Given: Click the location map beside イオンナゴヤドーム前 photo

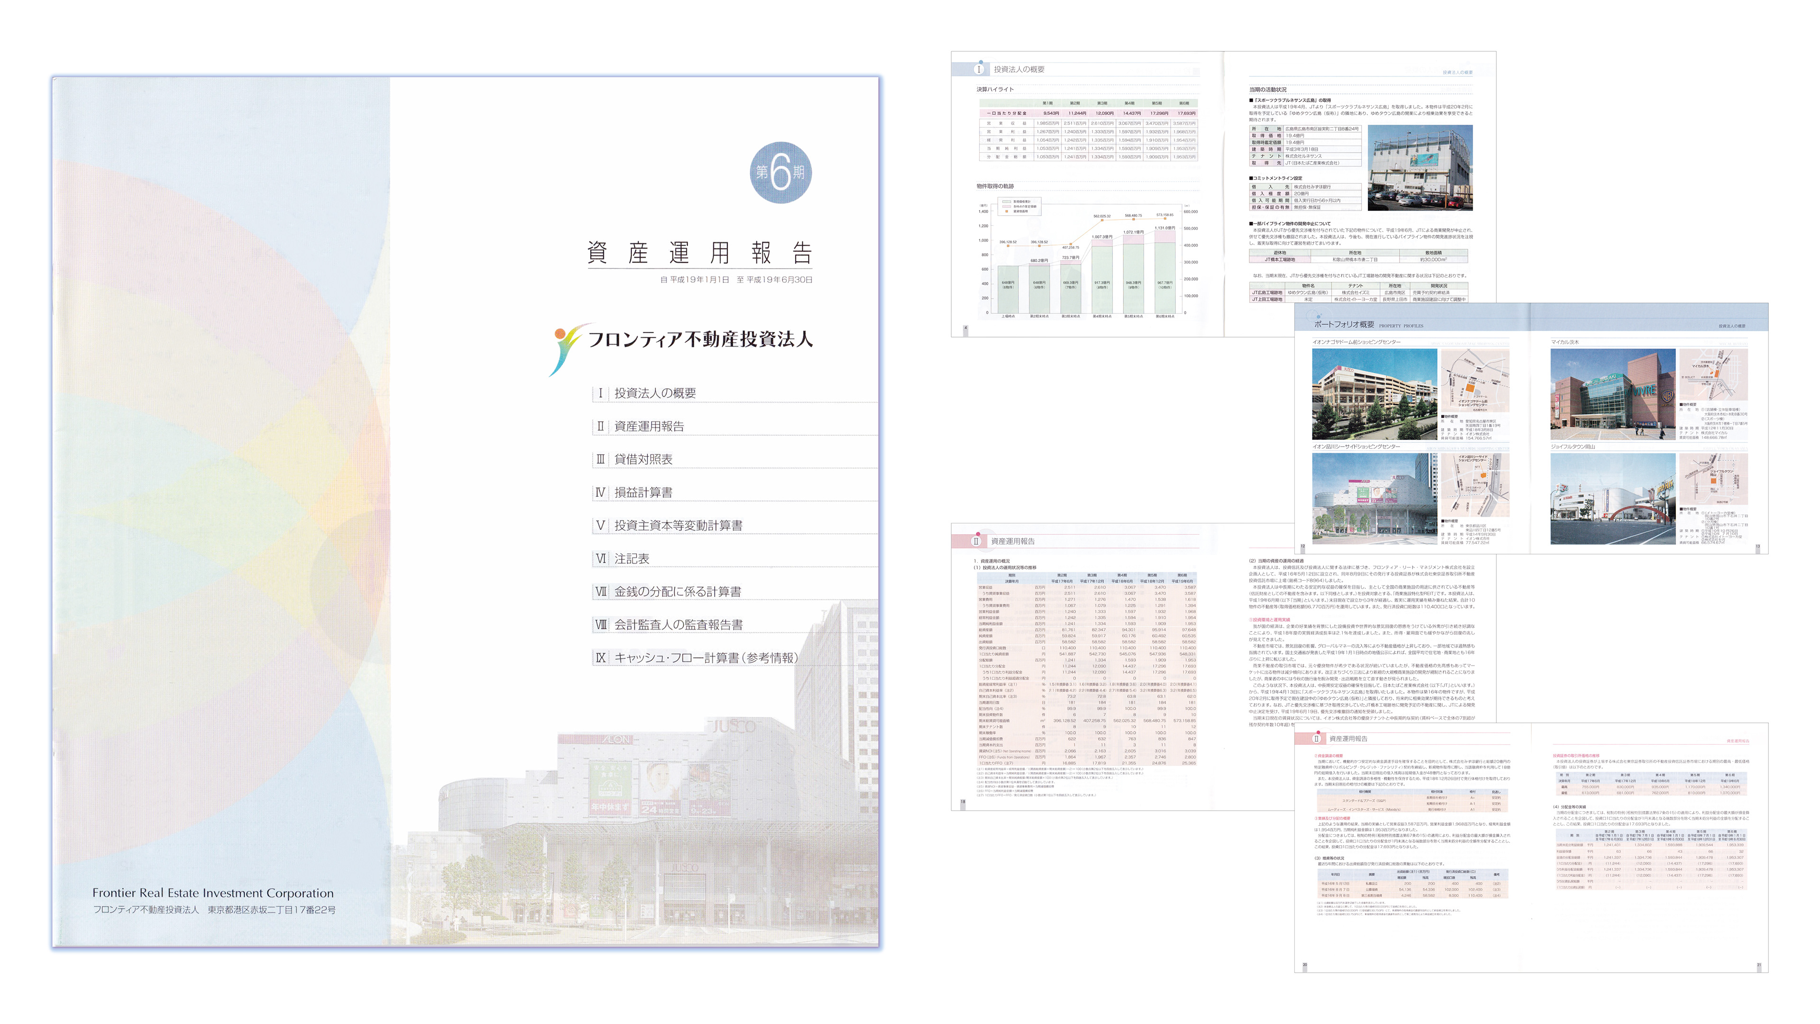Looking at the screenshot, I should [x=1475, y=380].
